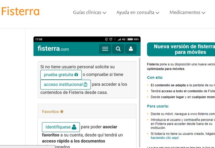Click the 4G network indicator text
The height and width of the screenshot is (148, 215).
coord(124,39)
